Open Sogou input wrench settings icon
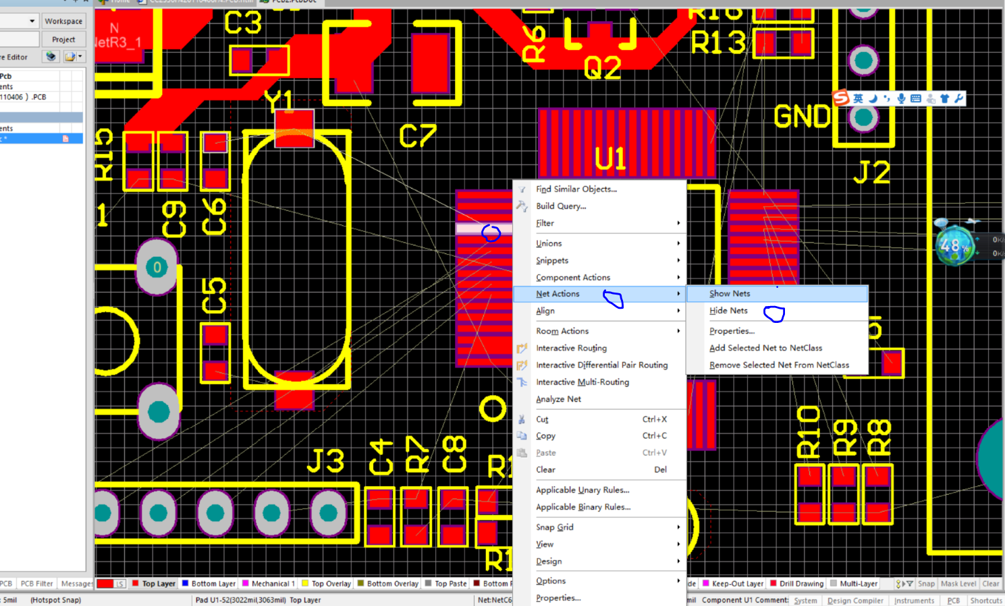The height and width of the screenshot is (606, 1005). pyautogui.click(x=958, y=98)
